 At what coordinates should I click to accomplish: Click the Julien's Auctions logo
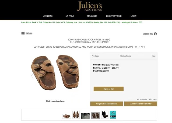(89, 6)
